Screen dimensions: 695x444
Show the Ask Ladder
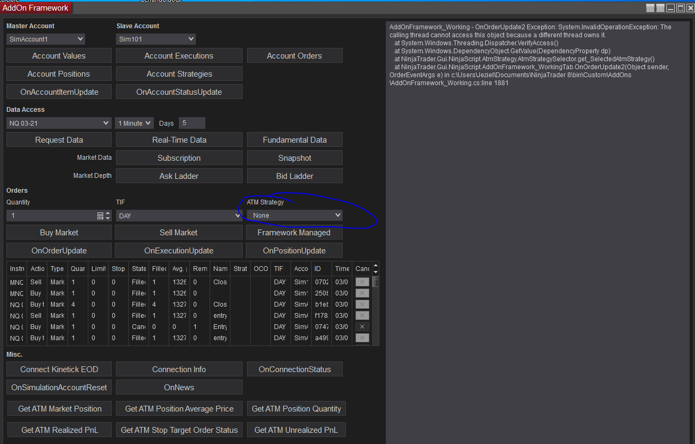pyautogui.click(x=179, y=176)
